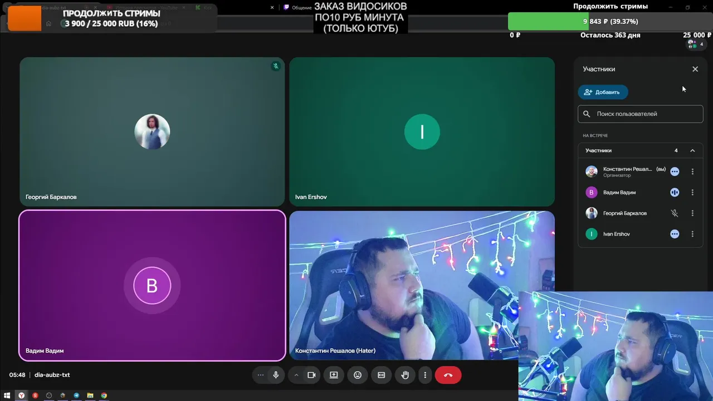713x401 pixels.
Task: Click the green donation progress bar at 39.37%
Action: click(x=549, y=21)
